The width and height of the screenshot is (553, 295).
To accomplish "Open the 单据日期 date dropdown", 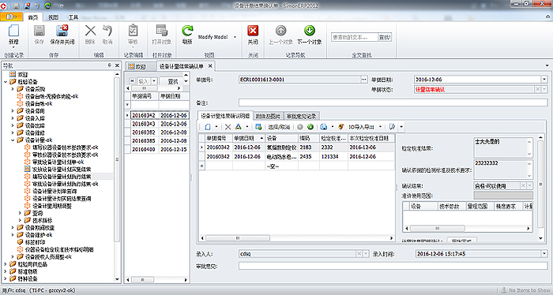I will (x=544, y=80).
